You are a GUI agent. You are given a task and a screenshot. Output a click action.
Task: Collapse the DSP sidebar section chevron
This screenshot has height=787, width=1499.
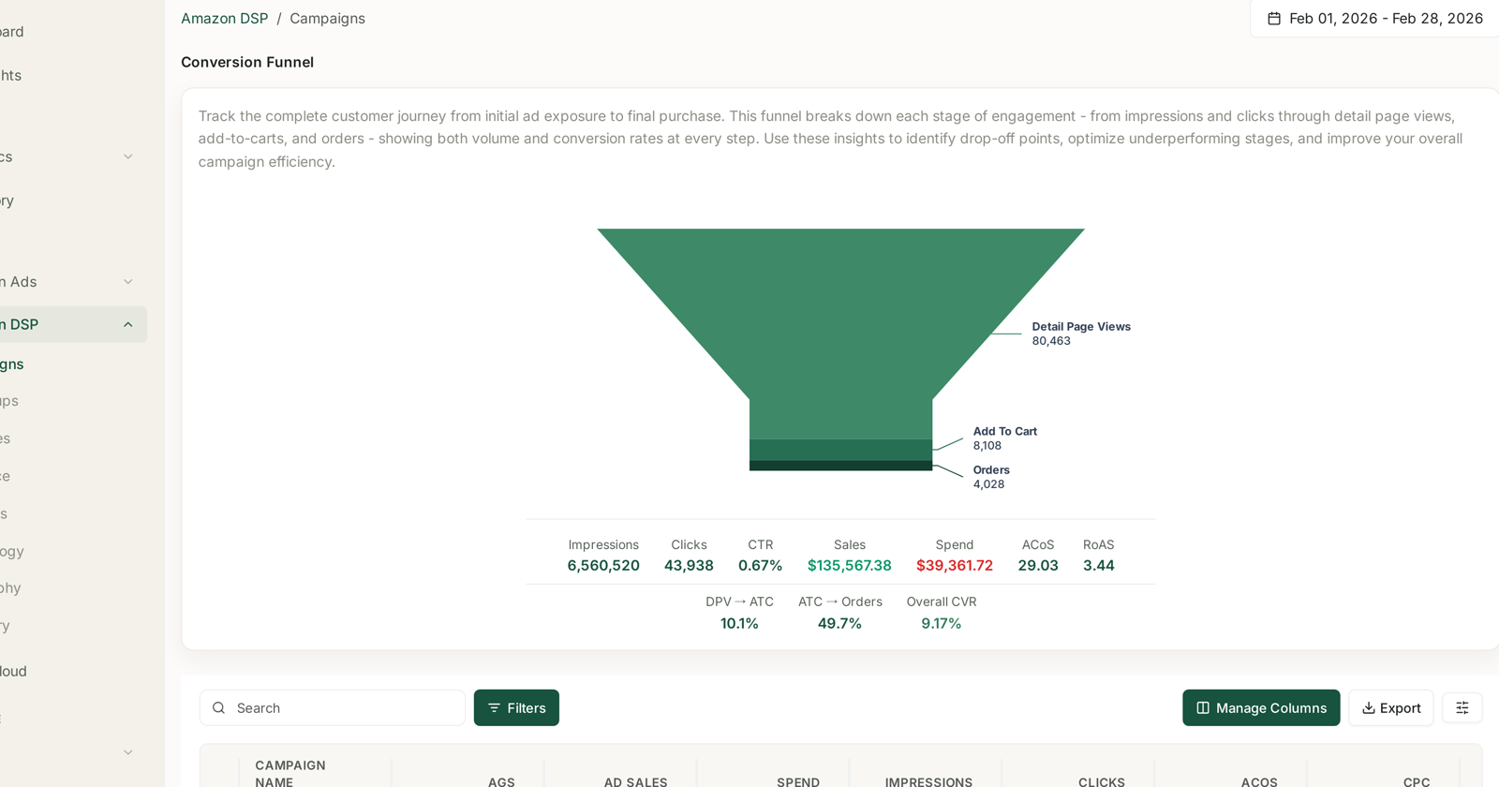[x=128, y=325]
